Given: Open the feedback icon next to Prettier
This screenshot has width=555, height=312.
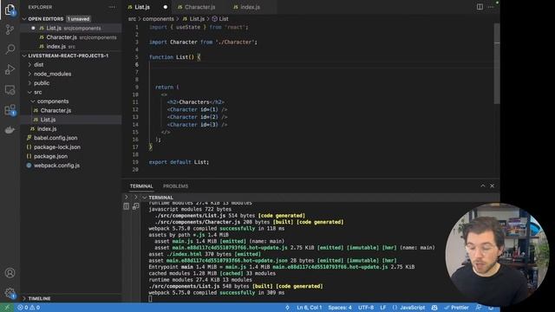Looking at the screenshot, I should (478, 308).
